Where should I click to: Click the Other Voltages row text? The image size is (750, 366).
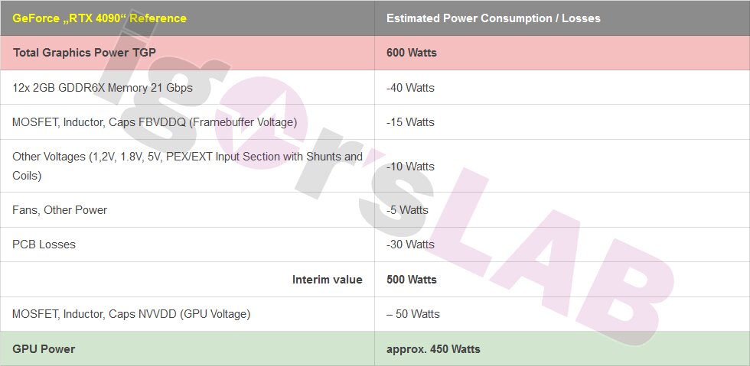pos(187,166)
